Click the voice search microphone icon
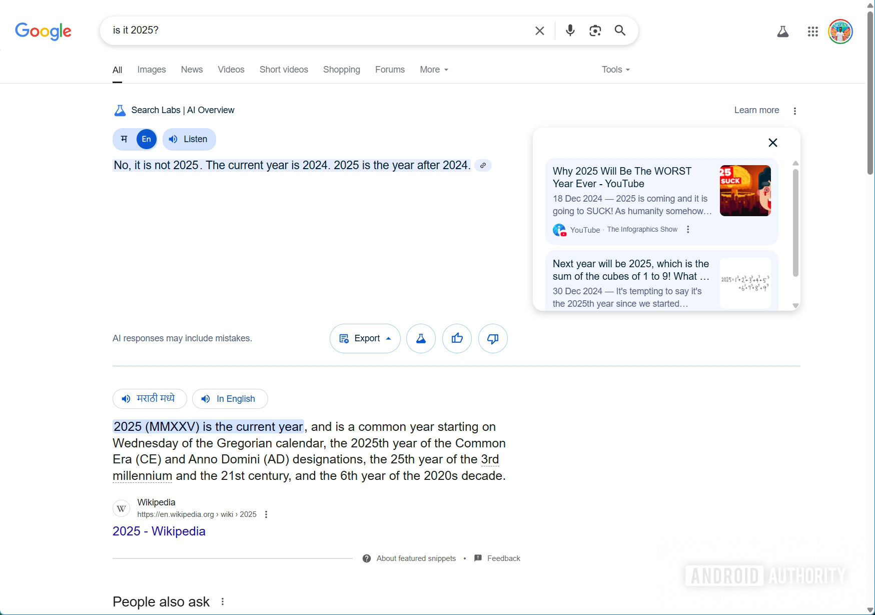Screen dimensions: 875x615 coord(570,31)
